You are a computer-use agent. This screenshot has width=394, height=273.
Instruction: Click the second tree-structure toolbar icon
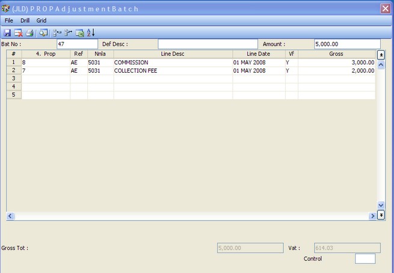pos(68,32)
